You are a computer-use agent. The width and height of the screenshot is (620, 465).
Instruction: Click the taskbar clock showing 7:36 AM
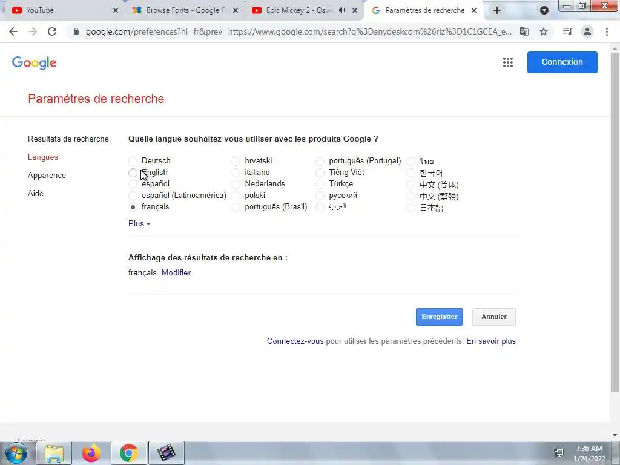589,453
